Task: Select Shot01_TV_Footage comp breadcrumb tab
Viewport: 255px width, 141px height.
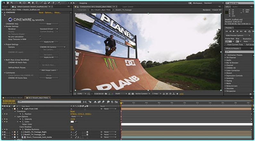Action: 123,10
